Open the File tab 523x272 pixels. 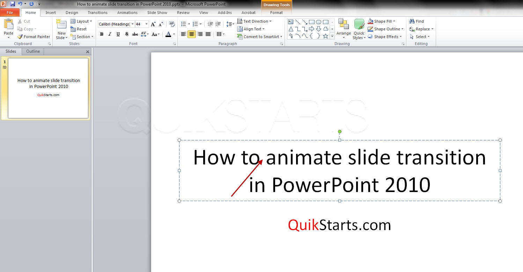[10, 13]
